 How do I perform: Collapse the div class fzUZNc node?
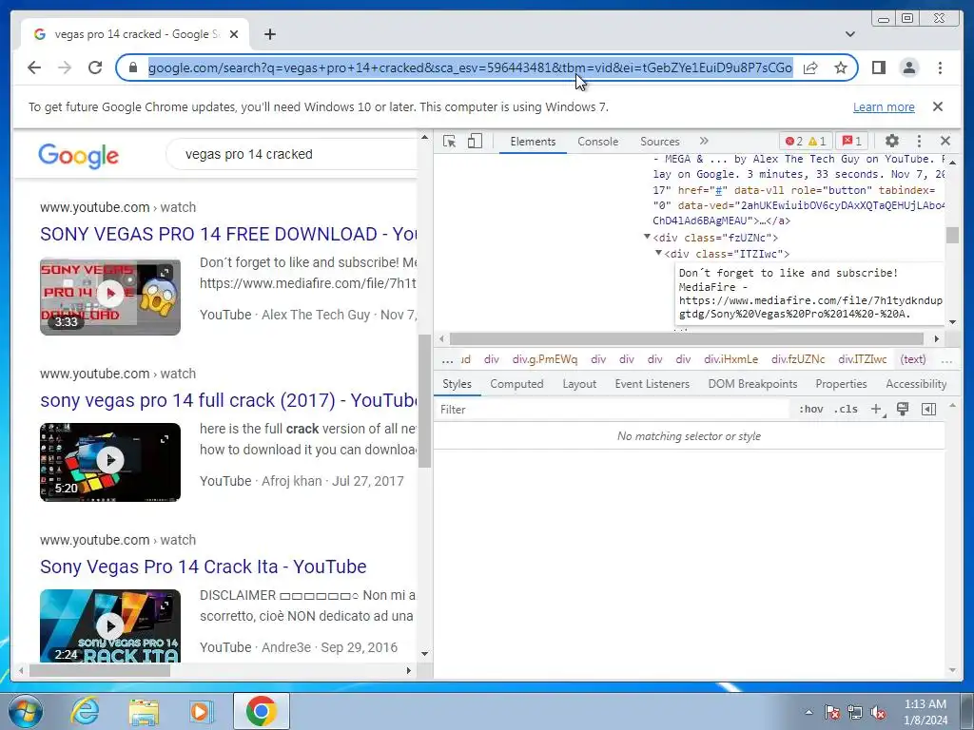pos(647,237)
